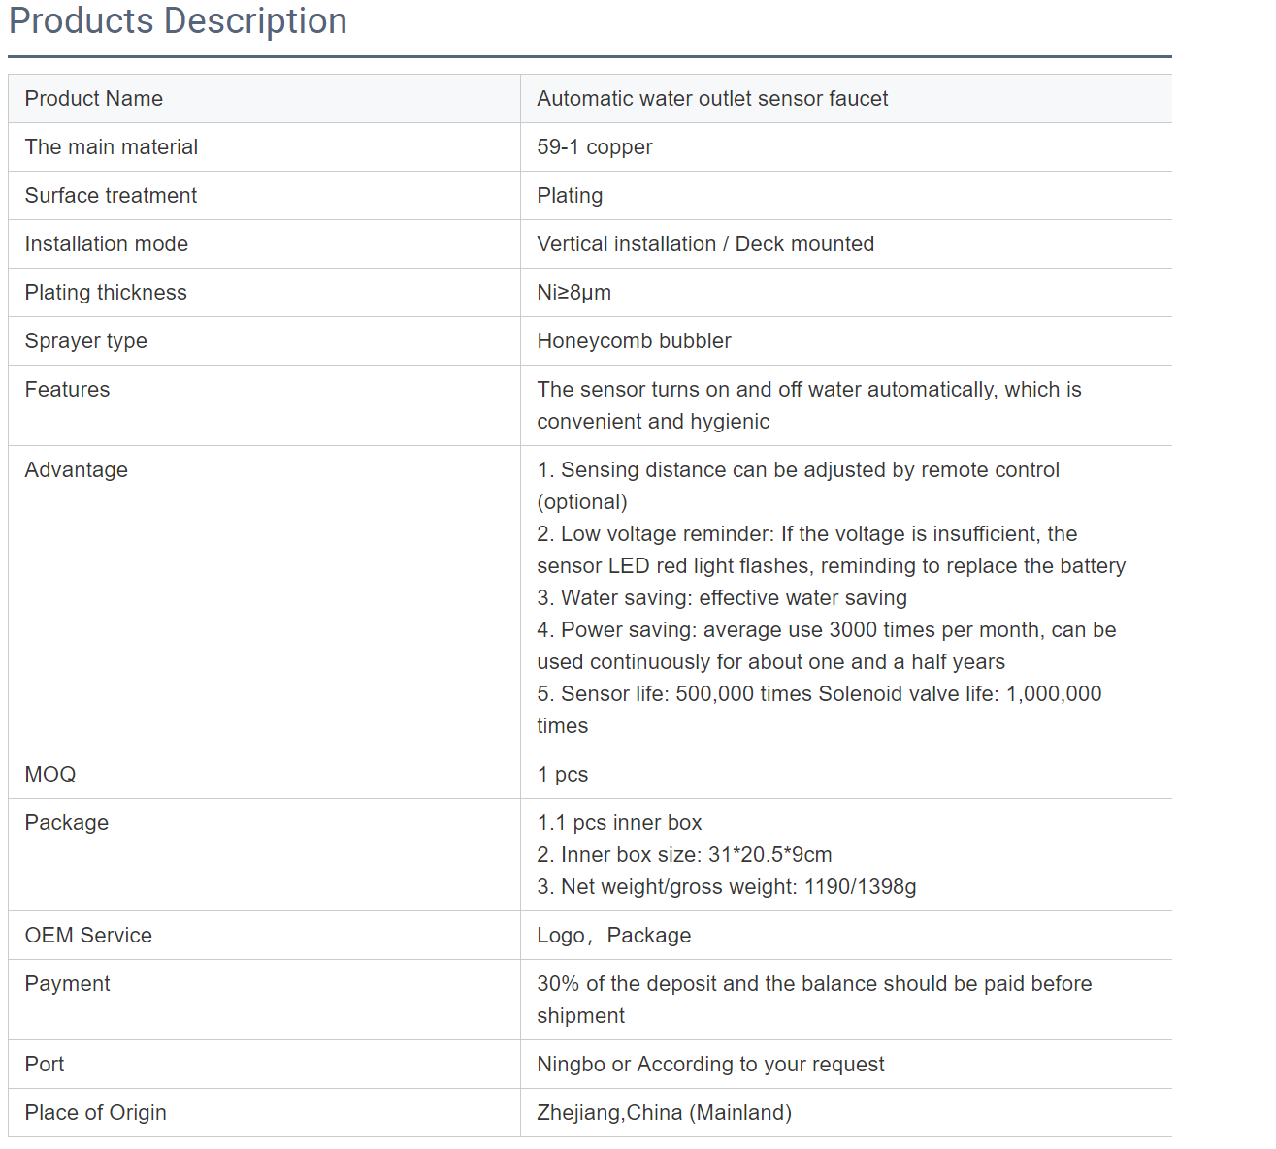Click the Honeycomb bubbler value
Screen dimensions: 1276x1149
[634, 340]
